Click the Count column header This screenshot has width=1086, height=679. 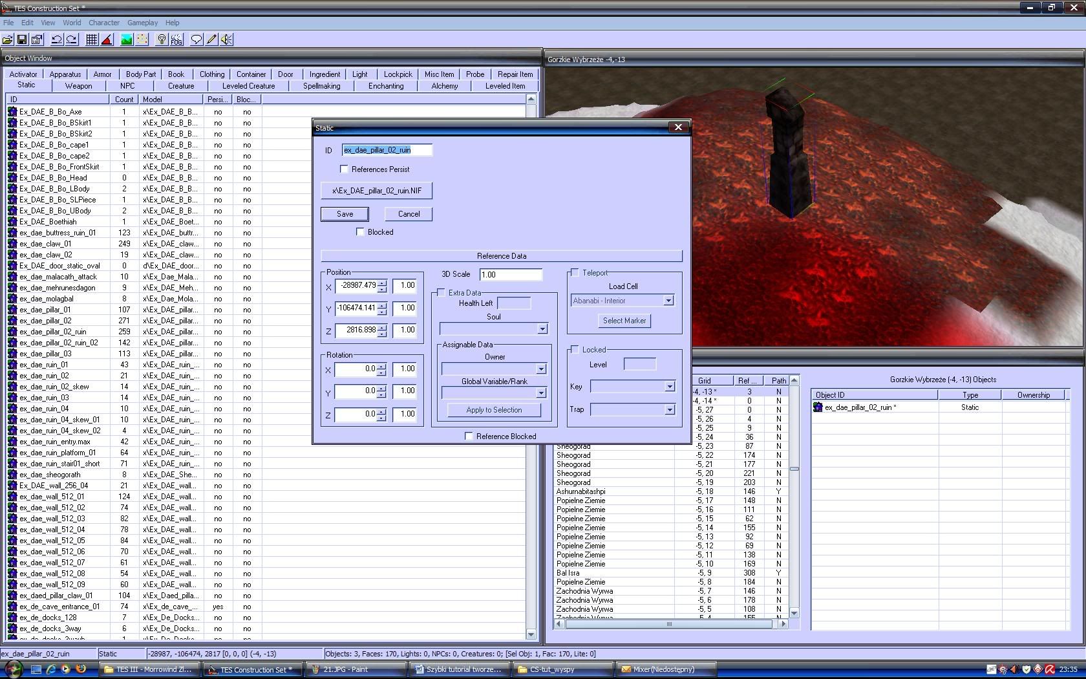(x=124, y=100)
